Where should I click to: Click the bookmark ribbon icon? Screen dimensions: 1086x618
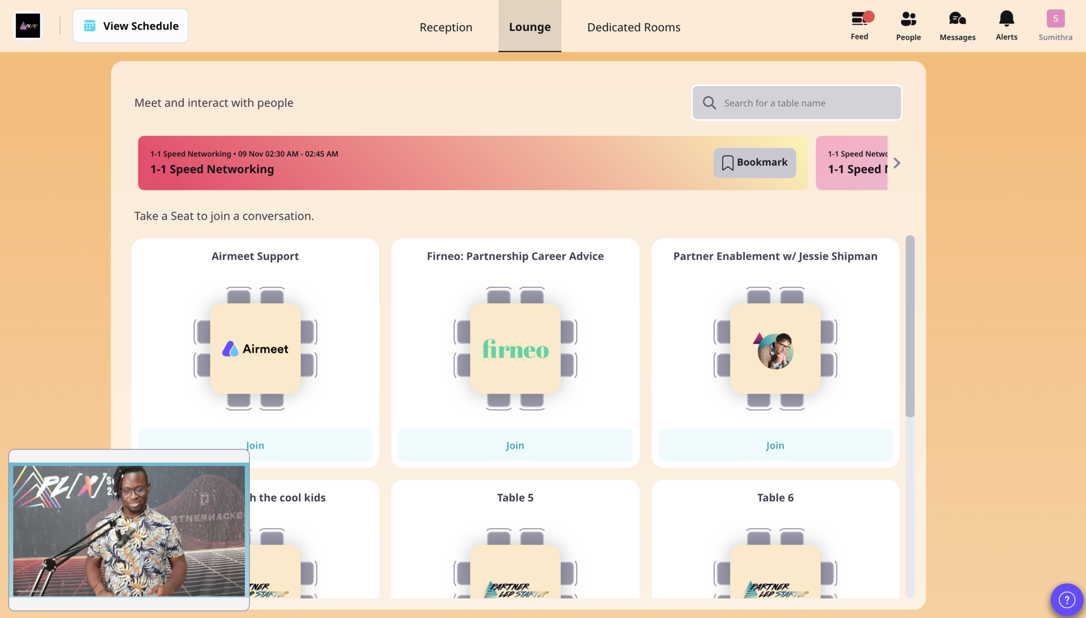click(x=728, y=162)
